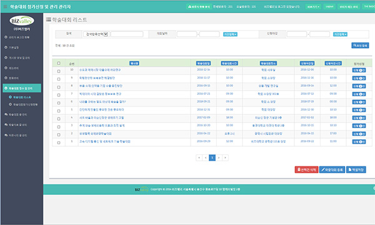Viewport: 375px width, 225px height.
Task: Go to first page in pagination
Action: pos(199,157)
